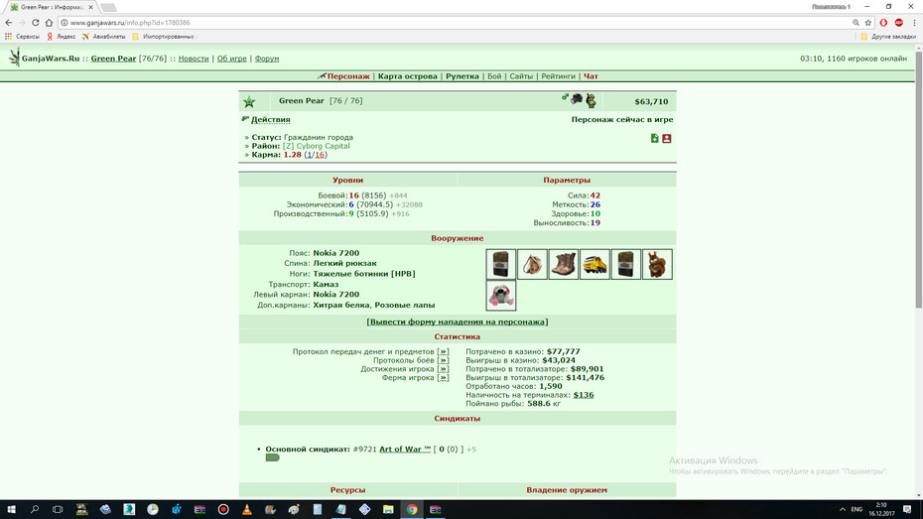923x519 pixels.
Task: Reload the page with refresh button
Action: [36, 23]
